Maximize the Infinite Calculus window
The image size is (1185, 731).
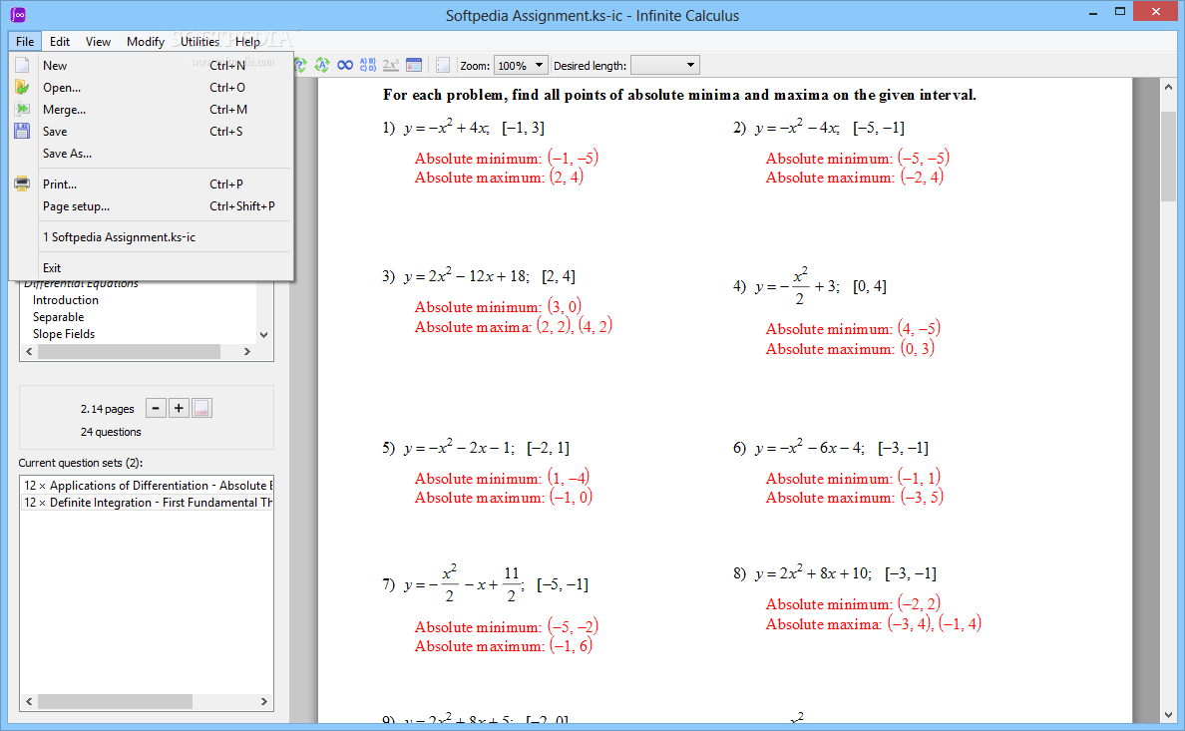pos(1120,11)
